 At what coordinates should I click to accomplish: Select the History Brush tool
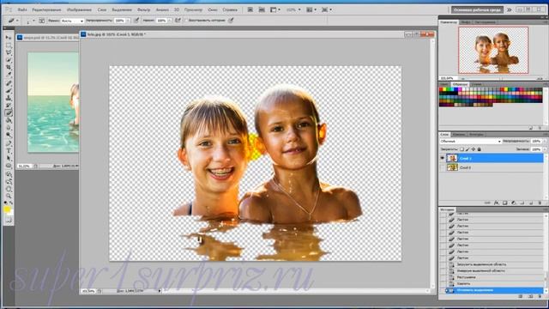pos(9,106)
